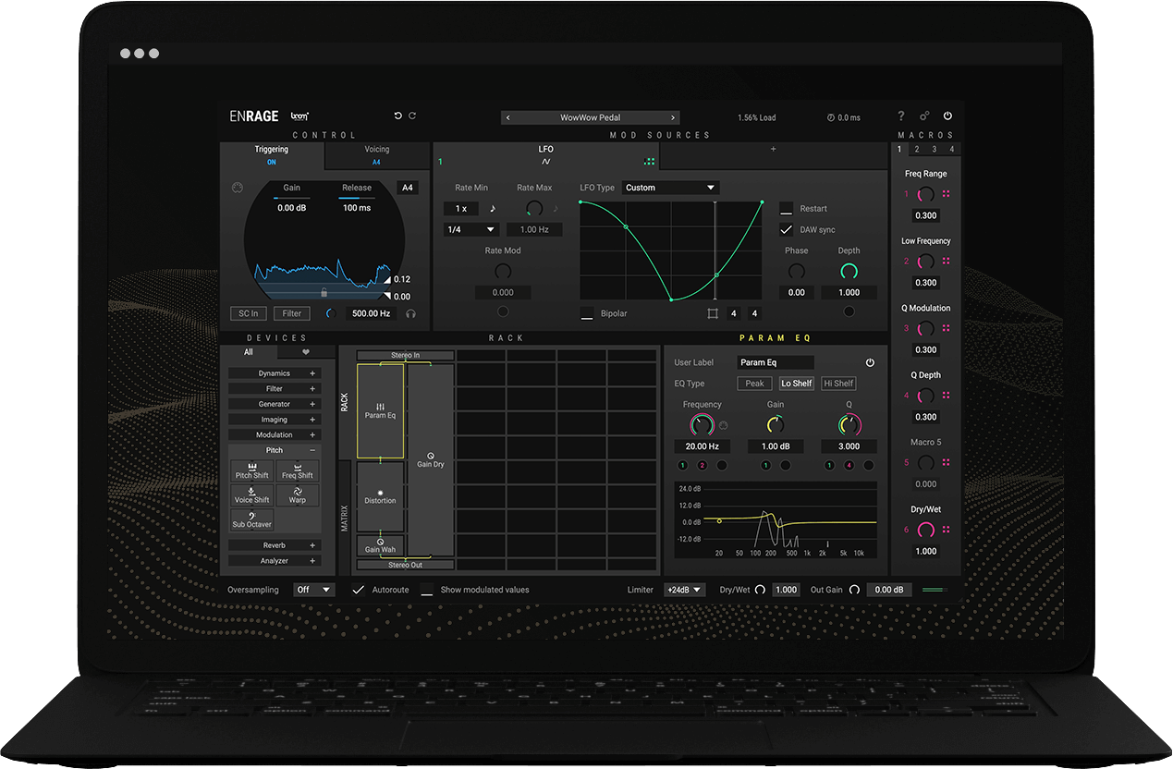
Task: Select the Sub Octaver device
Action: pyautogui.click(x=251, y=519)
